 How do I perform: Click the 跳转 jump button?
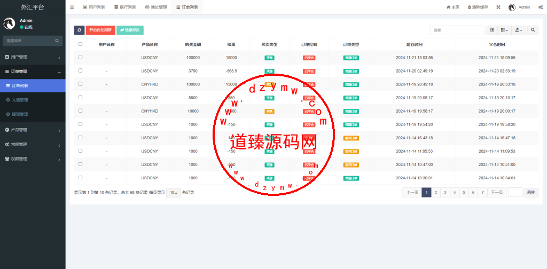click(x=530, y=192)
